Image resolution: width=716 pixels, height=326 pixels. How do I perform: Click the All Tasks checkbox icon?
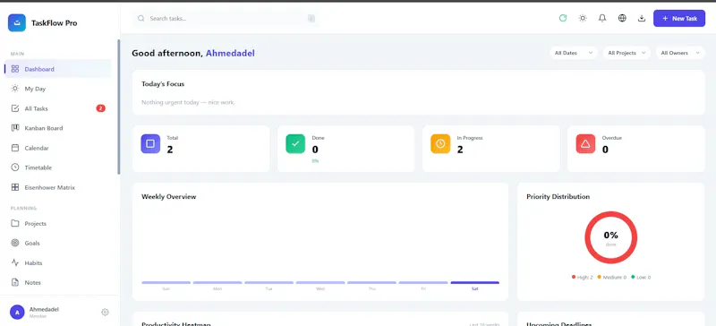pos(15,108)
